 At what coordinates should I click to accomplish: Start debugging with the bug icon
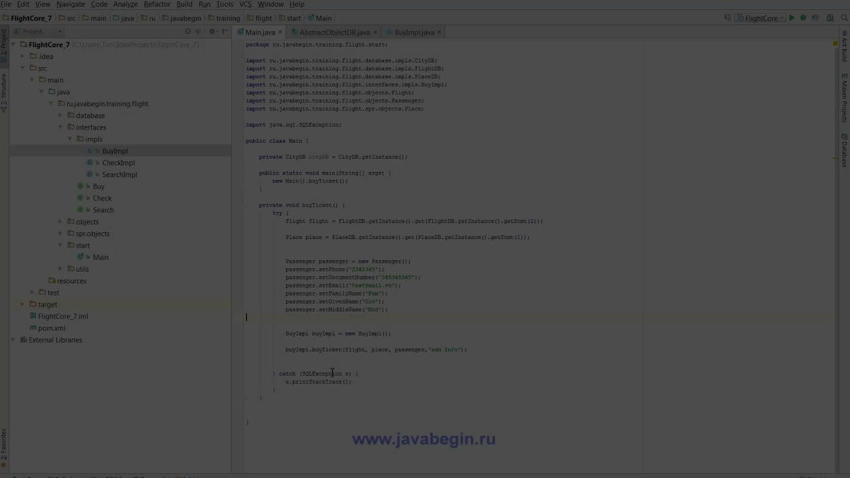click(x=804, y=19)
